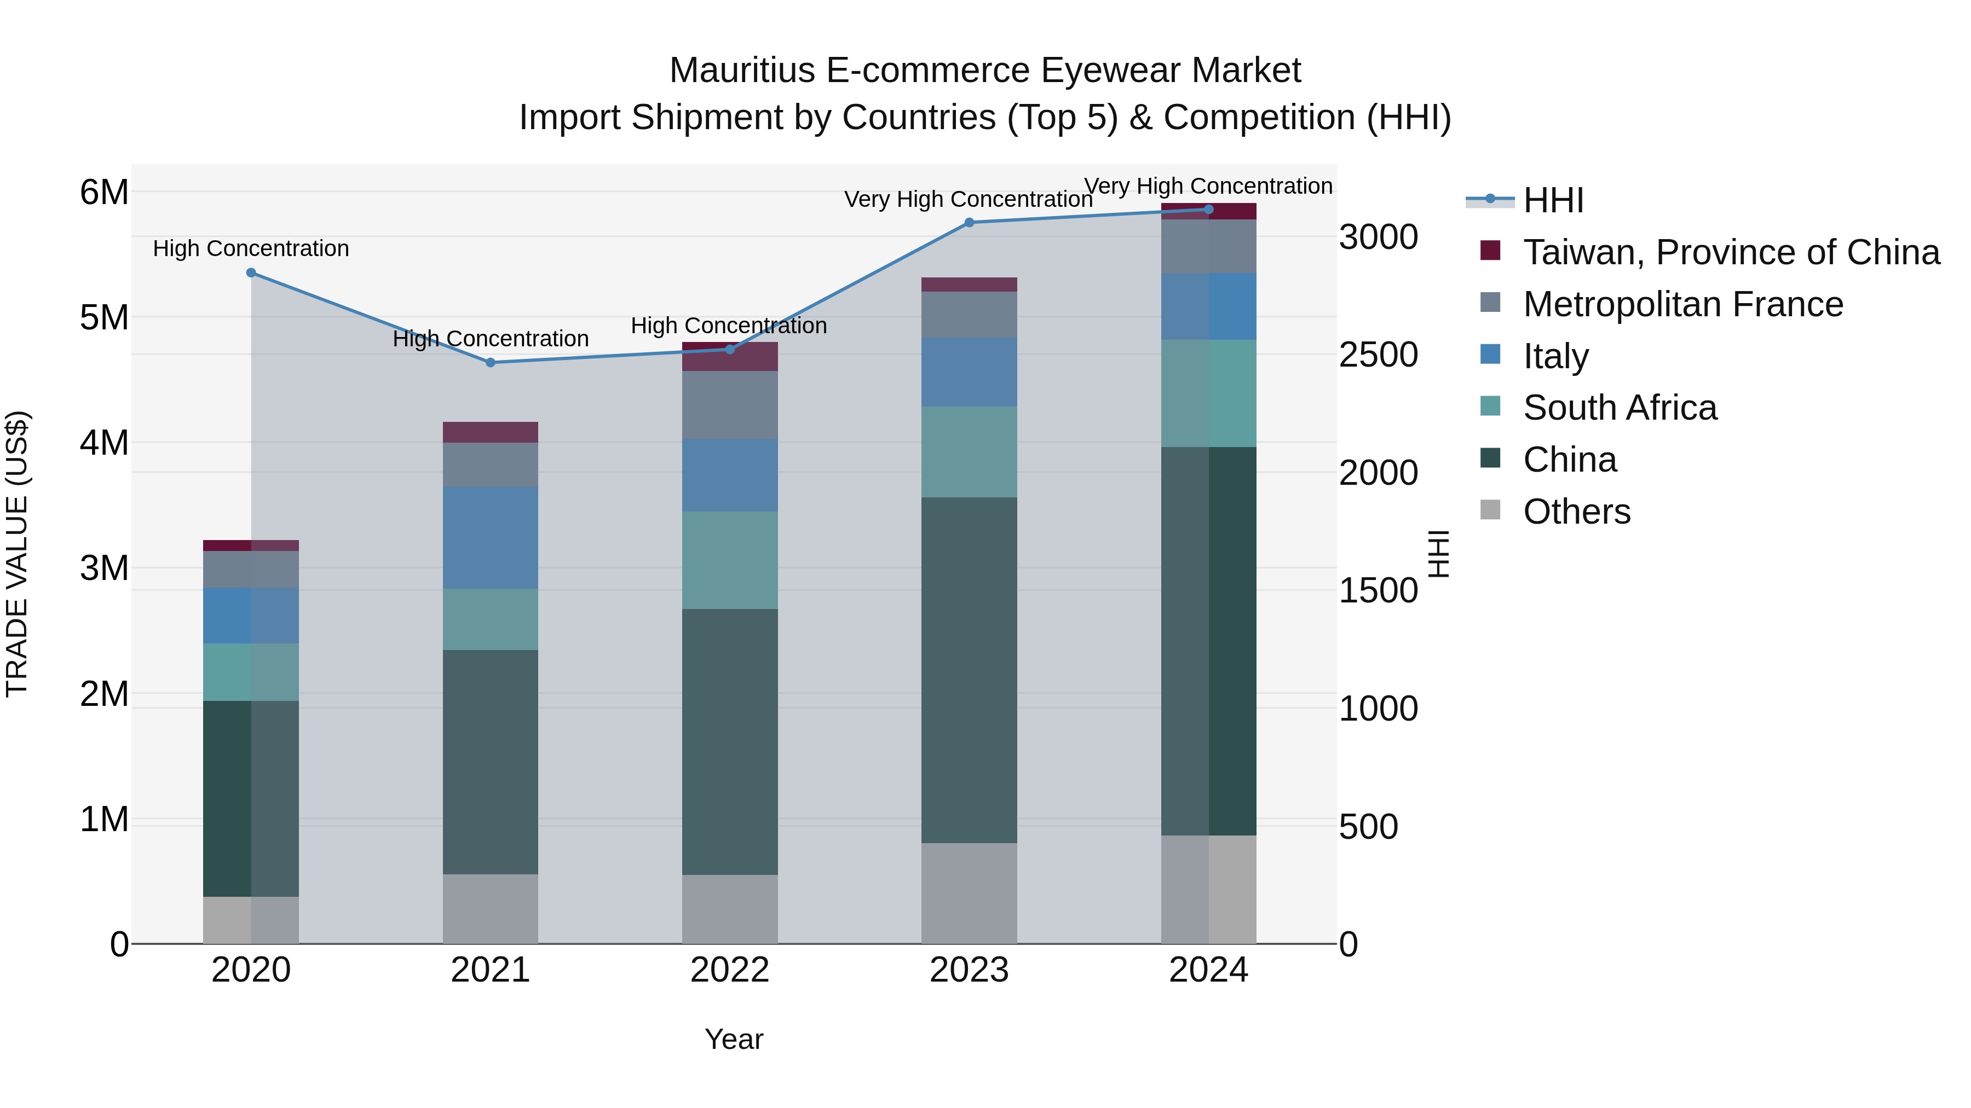Click the South Africa segment in 2023 bar
Image resolution: width=1971 pixels, height=1108 pixels.
click(x=970, y=452)
